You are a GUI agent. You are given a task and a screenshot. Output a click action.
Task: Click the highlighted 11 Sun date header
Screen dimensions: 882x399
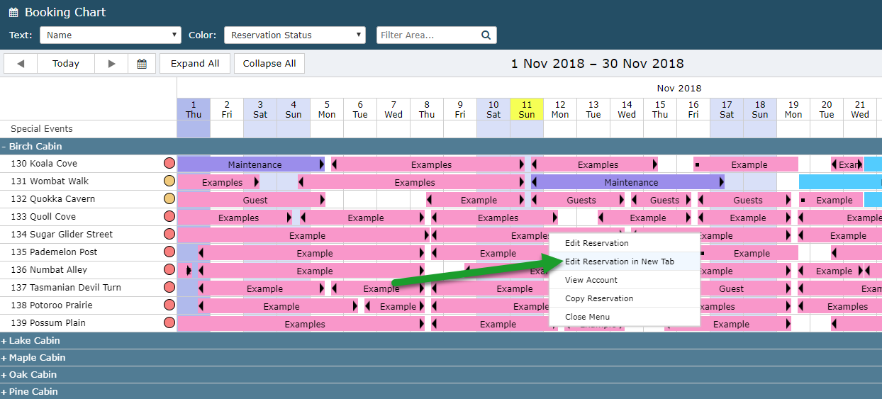click(527, 109)
